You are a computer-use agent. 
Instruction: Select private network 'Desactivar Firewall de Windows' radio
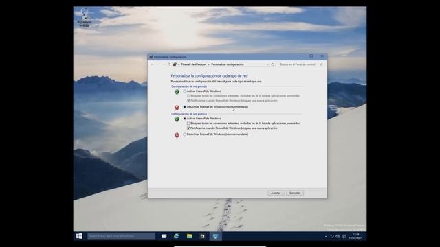click(x=185, y=107)
